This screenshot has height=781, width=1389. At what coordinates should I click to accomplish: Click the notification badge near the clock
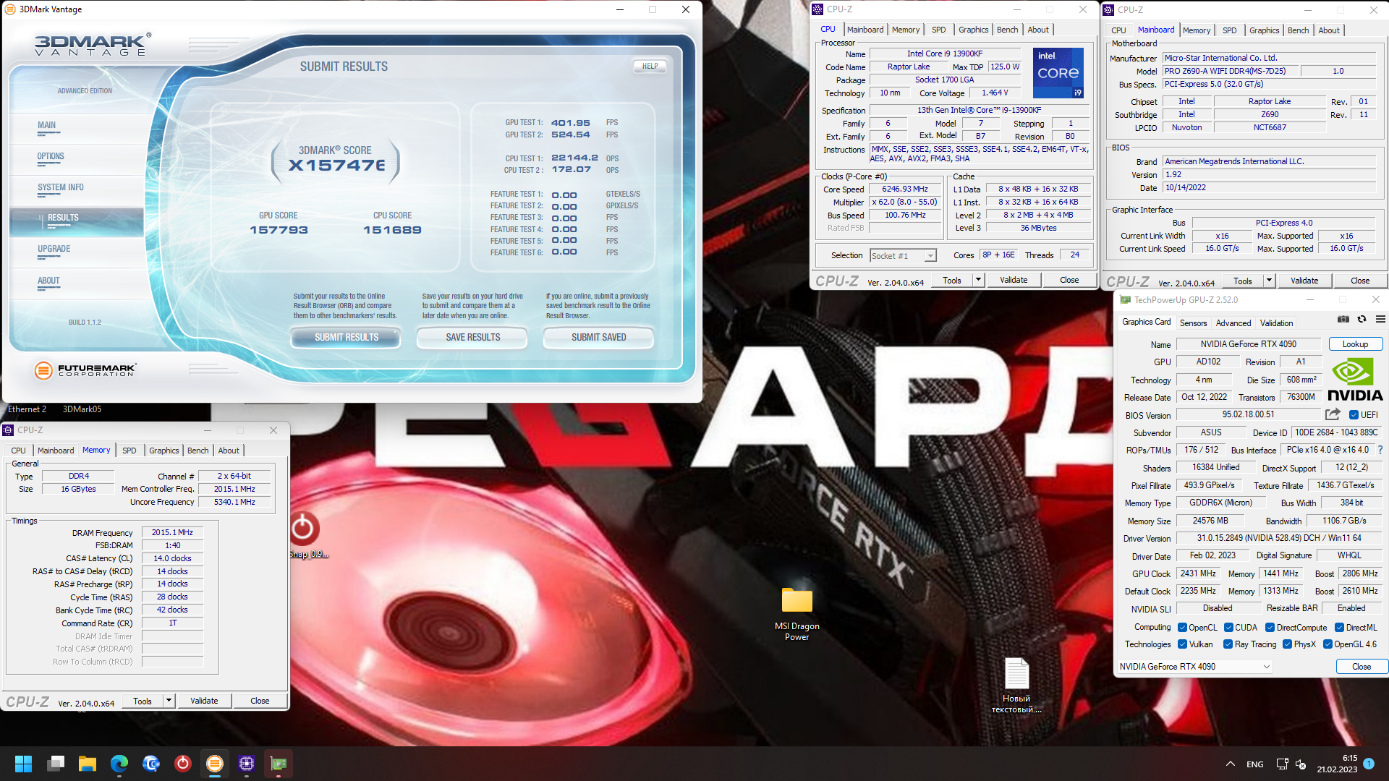pyautogui.click(x=1369, y=763)
